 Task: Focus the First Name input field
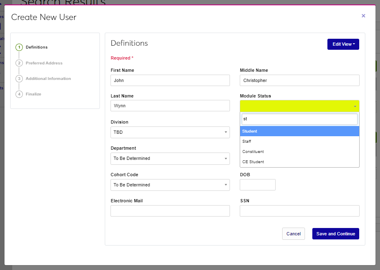[x=170, y=80]
